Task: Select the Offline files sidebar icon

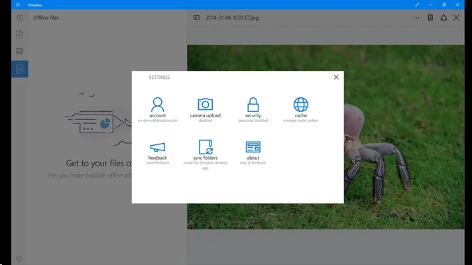Action: [x=20, y=69]
